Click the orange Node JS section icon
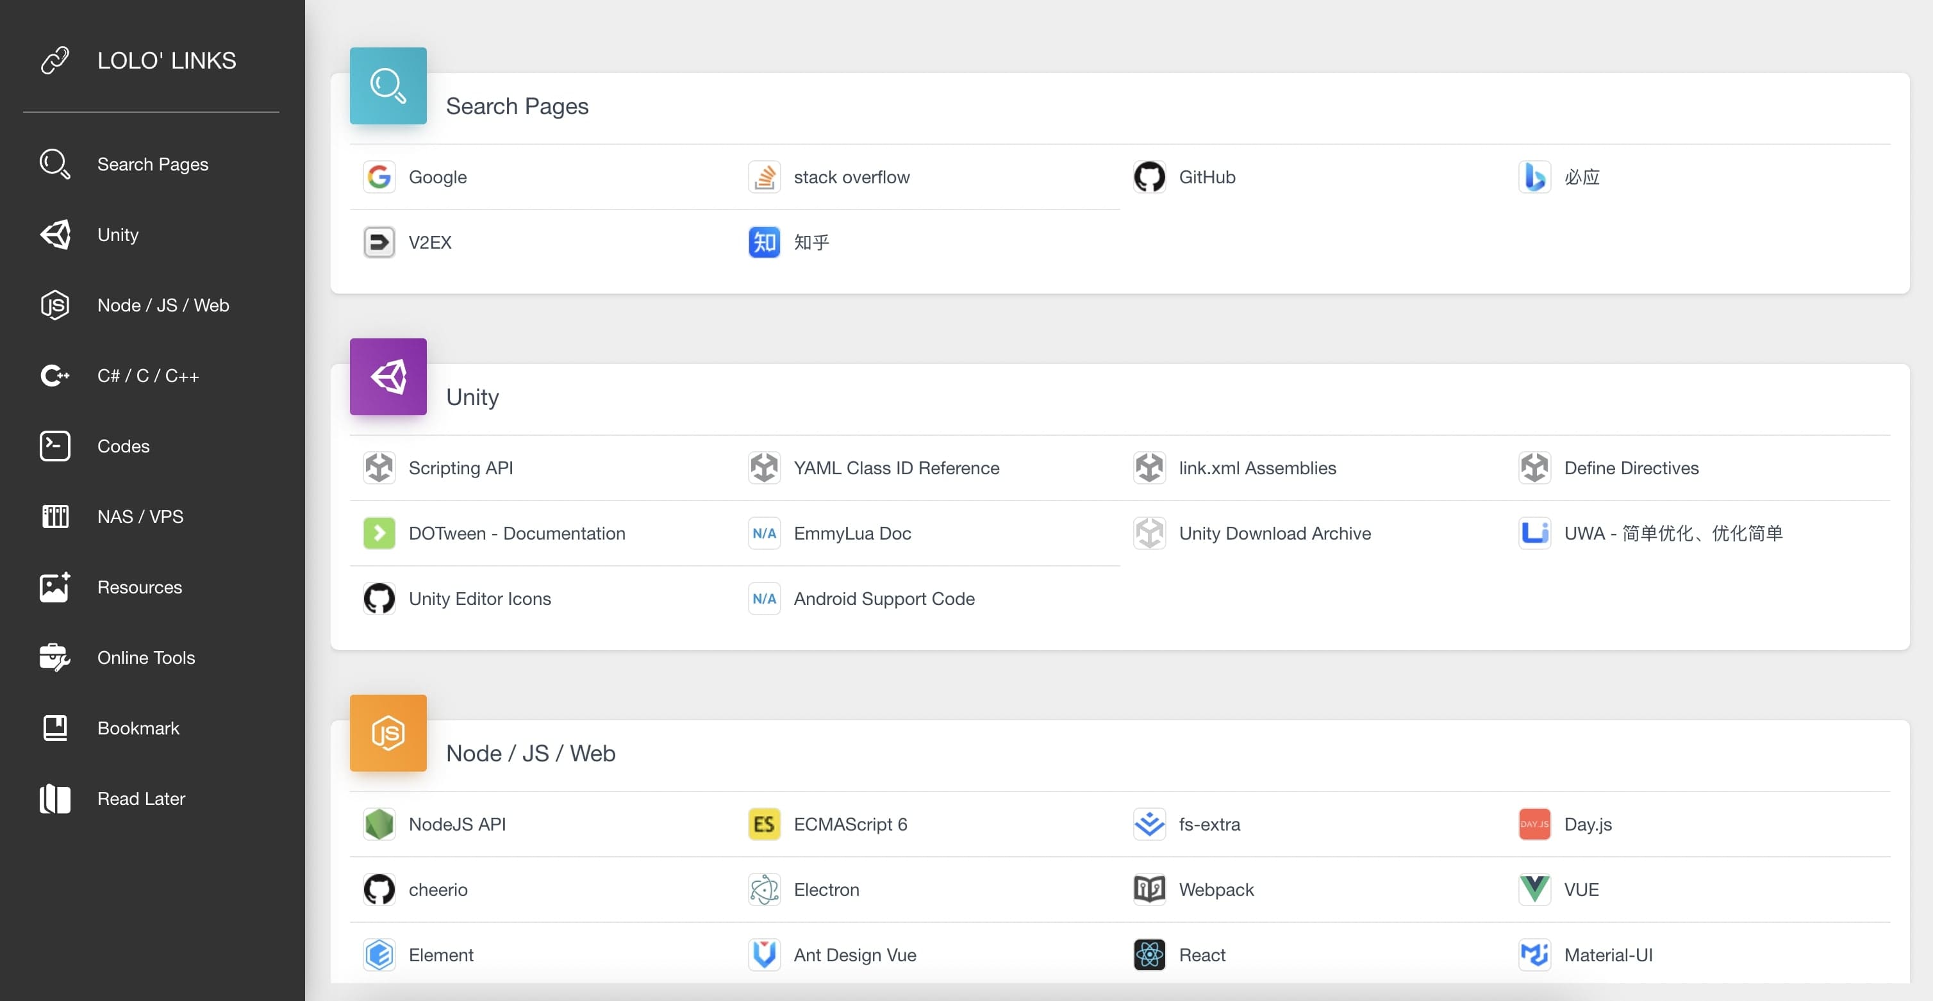This screenshot has height=1001, width=1933. coord(388,733)
